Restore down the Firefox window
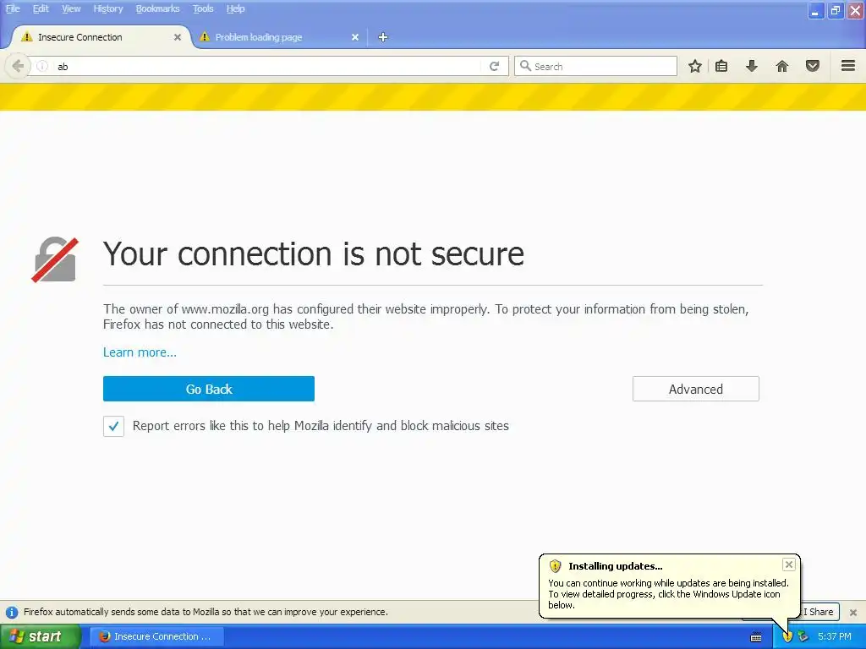866x649 pixels. (x=836, y=11)
